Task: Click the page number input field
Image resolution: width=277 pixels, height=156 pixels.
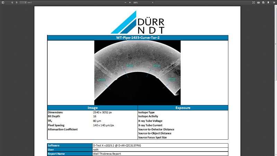Action: click(23, 2)
